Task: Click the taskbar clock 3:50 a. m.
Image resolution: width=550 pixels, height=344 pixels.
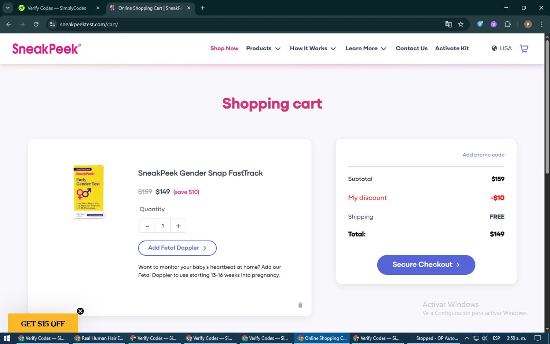Action: point(516,338)
